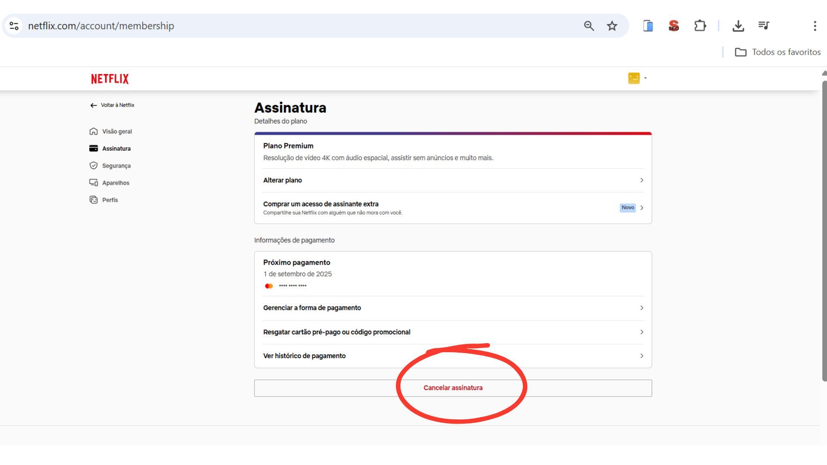Image resolution: width=827 pixels, height=465 pixels.
Task: Bookmark this page with the star icon
Action: [x=612, y=26]
